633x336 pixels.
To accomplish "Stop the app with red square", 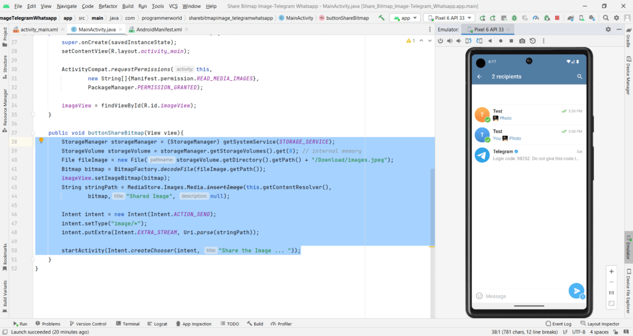I will click(557, 18).
